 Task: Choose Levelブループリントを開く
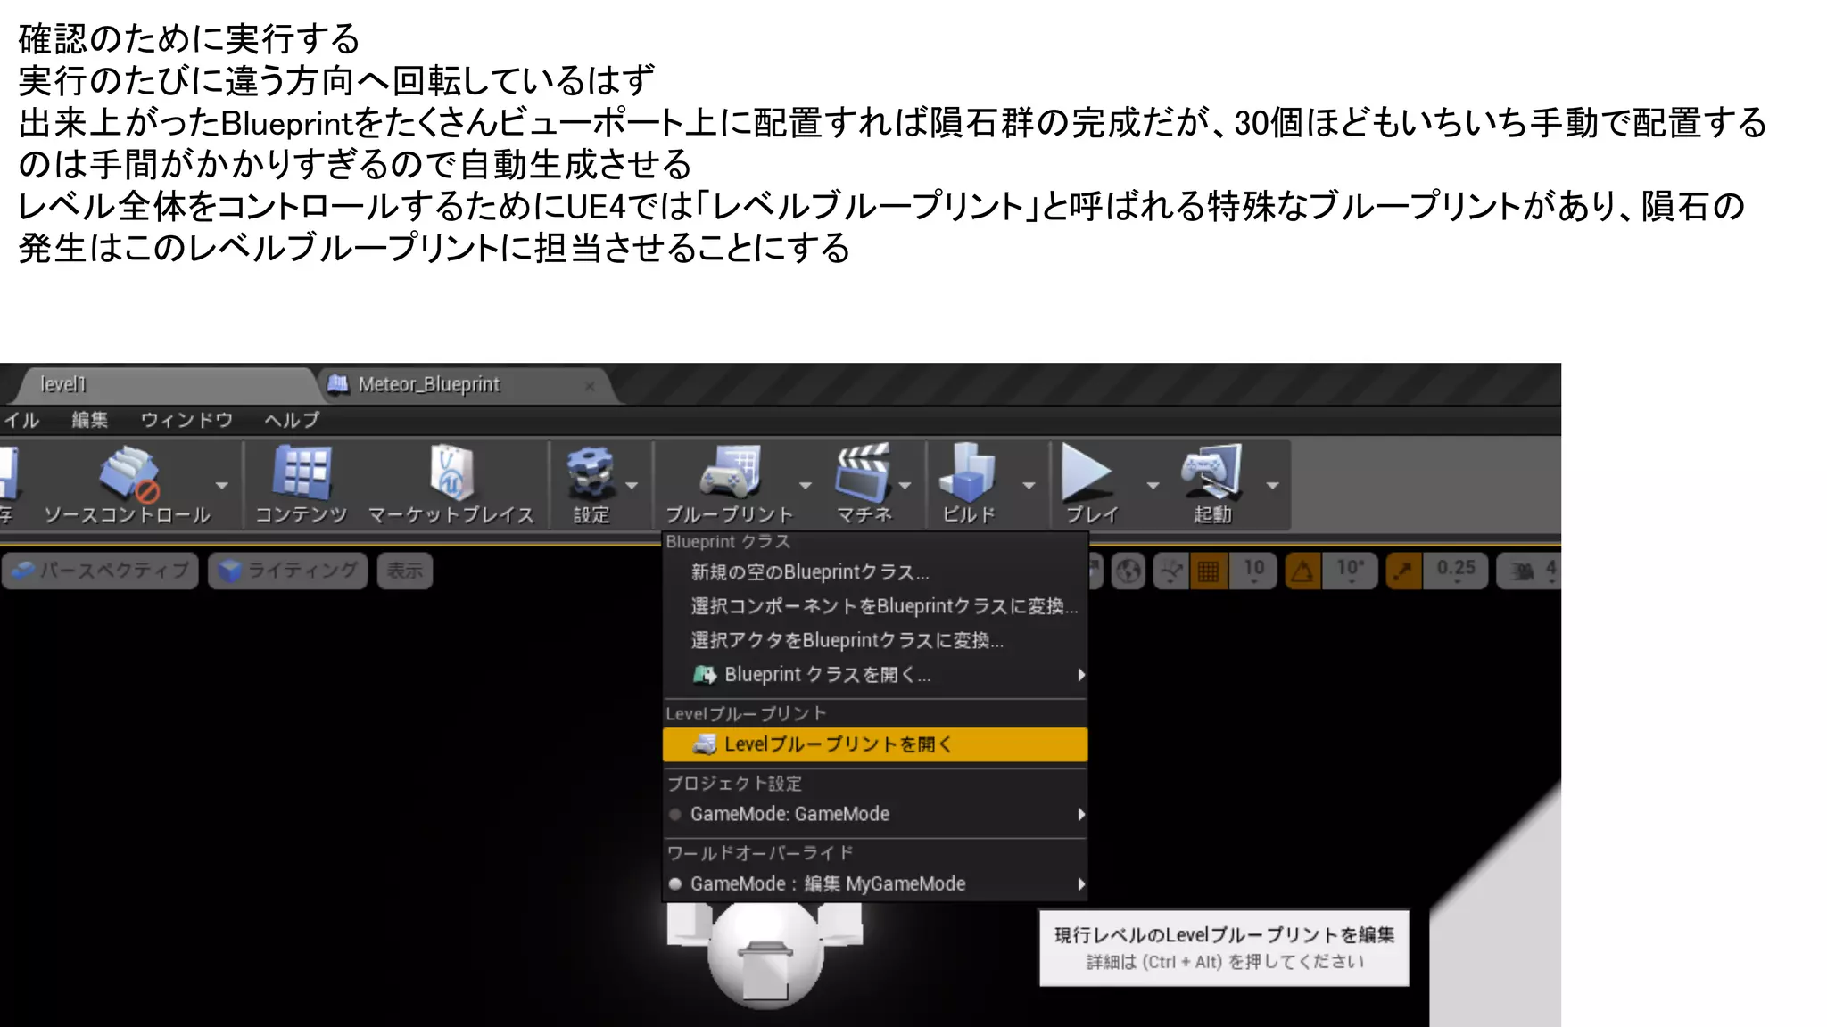(875, 744)
